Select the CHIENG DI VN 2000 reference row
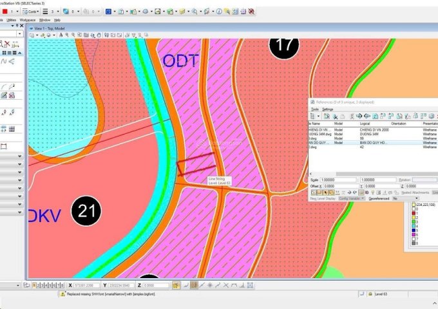 [x=373, y=130]
